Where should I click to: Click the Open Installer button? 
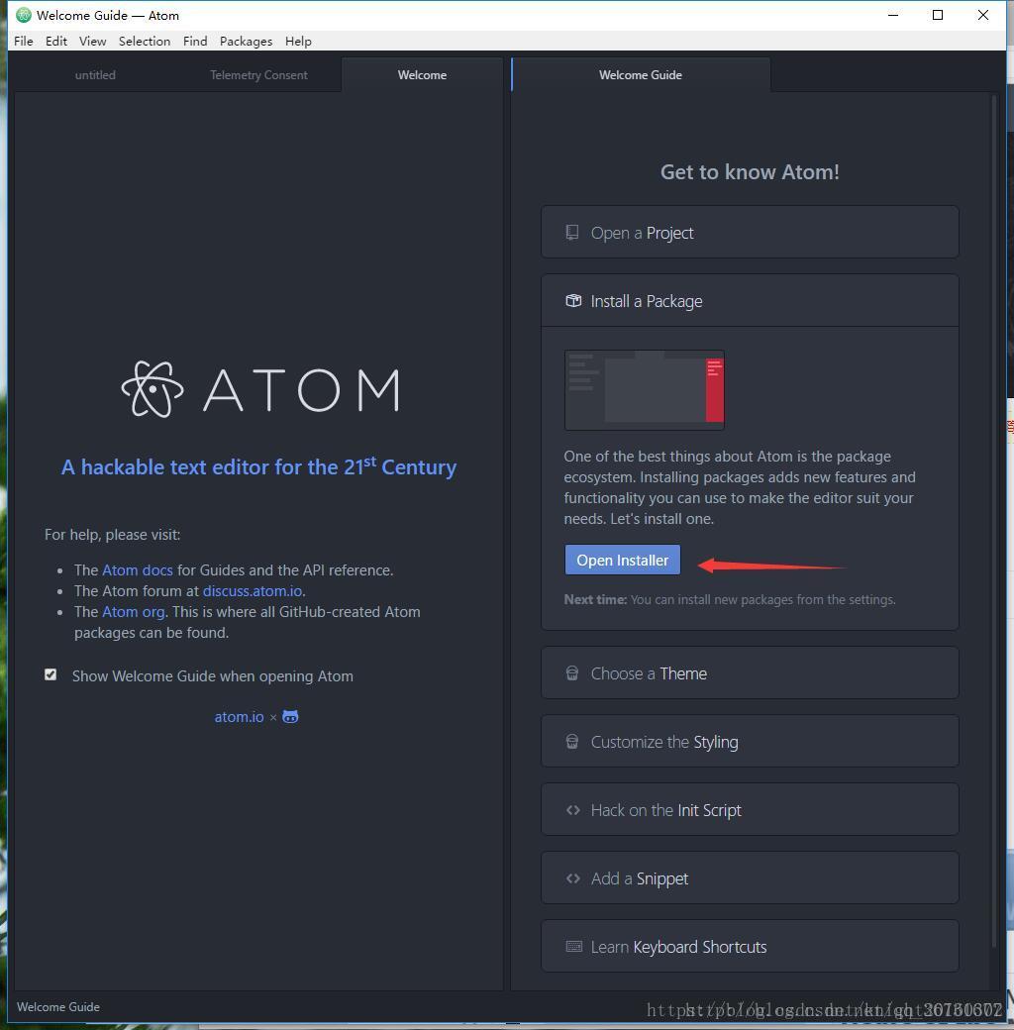[623, 560]
